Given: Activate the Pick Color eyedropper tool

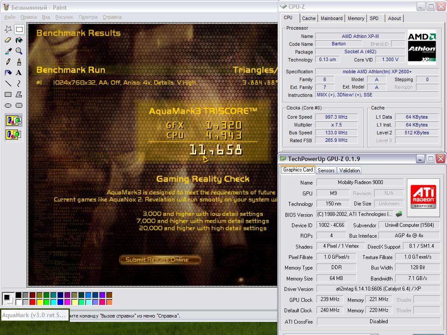Looking at the screenshot, I should pos(8,51).
